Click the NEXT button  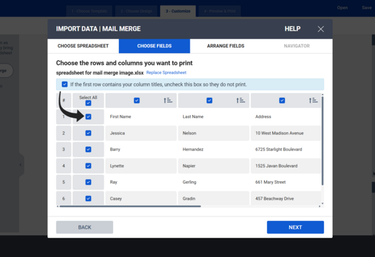295,227
